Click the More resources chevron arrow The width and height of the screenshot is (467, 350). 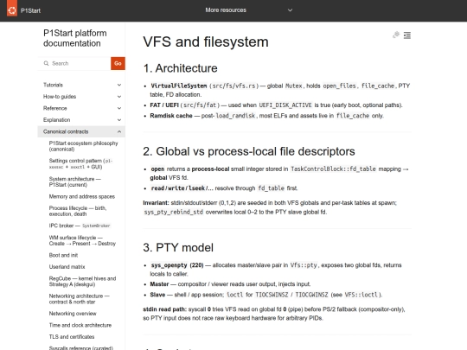[x=290, y=10]
